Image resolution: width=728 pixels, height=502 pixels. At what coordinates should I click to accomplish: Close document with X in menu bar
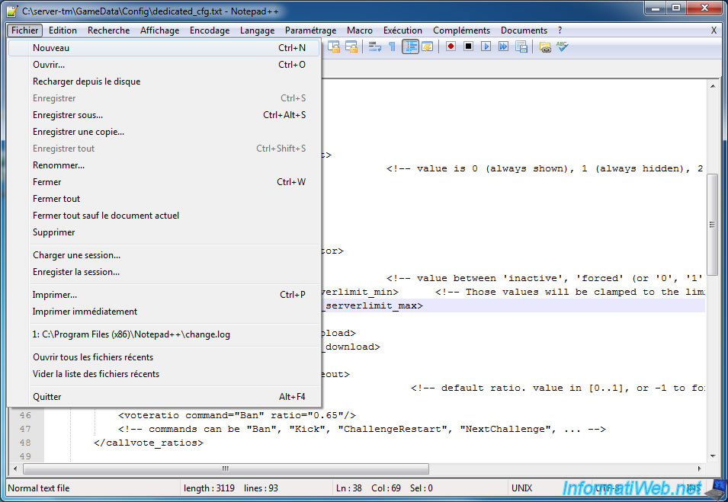(714, 30)
